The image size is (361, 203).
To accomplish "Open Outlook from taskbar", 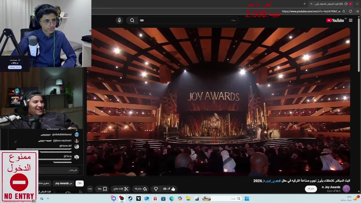I will (147, 198).
